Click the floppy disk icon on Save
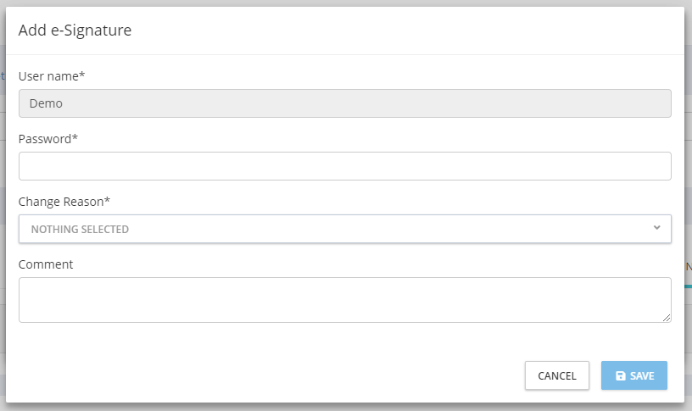Screen dimensions: 692x411 (x=620, y=376)
